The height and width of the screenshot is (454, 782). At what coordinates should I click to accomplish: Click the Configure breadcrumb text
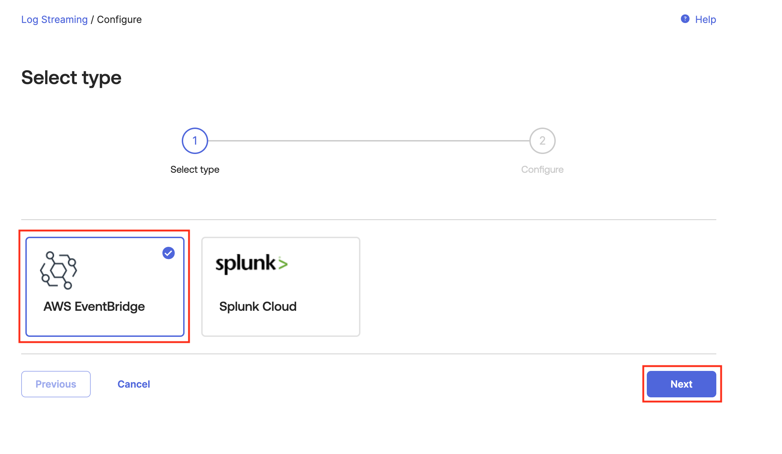click(x=119, y=19)
